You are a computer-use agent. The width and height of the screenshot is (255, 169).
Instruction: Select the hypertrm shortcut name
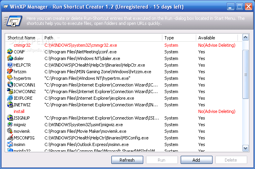22,78
